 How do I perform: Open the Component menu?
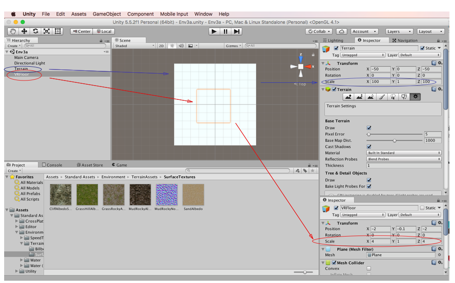tap(140, 14)
